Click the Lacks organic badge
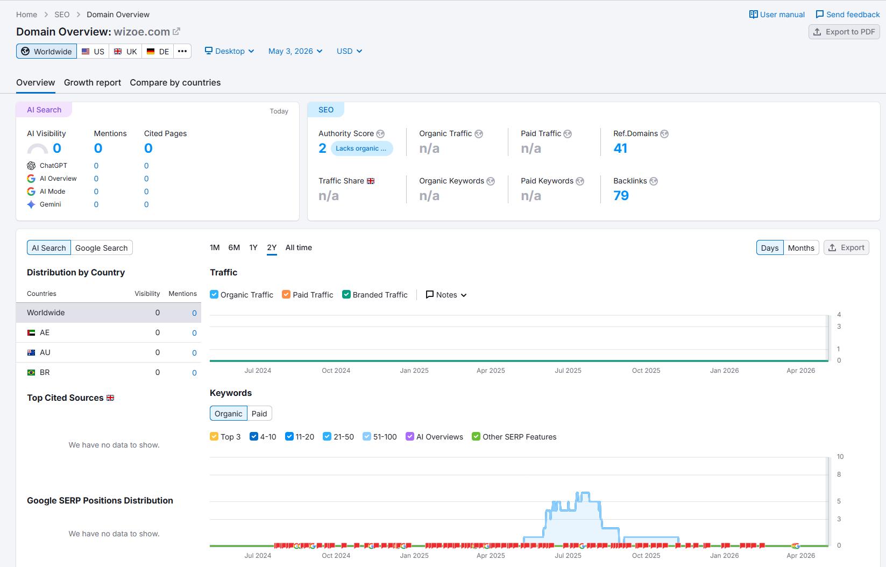Screen dimensions: 886x567 click(362, 148)
